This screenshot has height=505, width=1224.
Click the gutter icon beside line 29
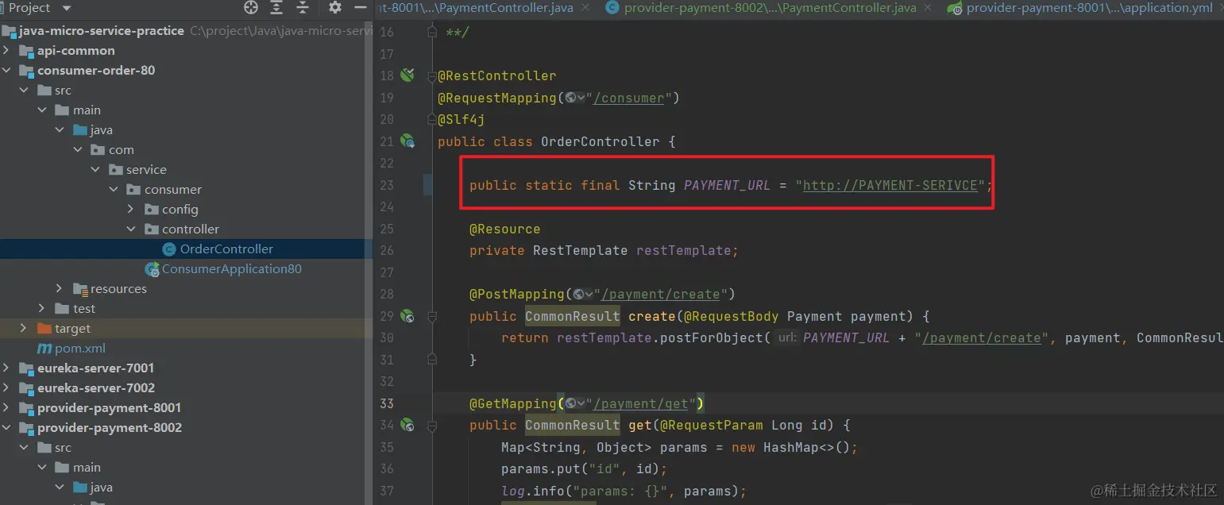[407, 316]
